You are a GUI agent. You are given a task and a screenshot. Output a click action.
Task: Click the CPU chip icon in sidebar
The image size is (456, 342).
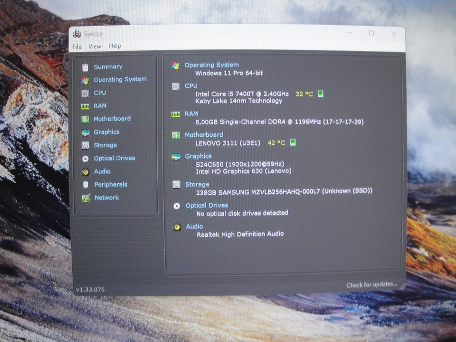pos(85,94)
